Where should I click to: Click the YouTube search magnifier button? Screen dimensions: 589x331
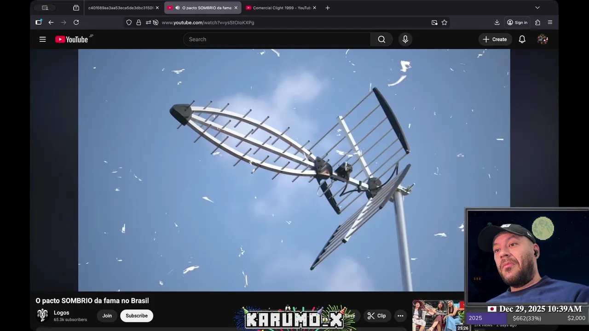tap(381, 40)
